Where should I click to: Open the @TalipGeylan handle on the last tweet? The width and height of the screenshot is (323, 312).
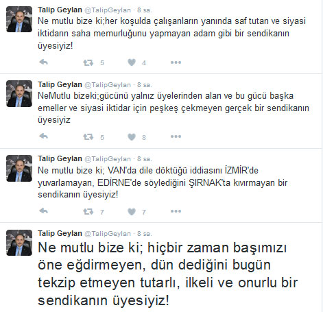[x=108, y=234]
